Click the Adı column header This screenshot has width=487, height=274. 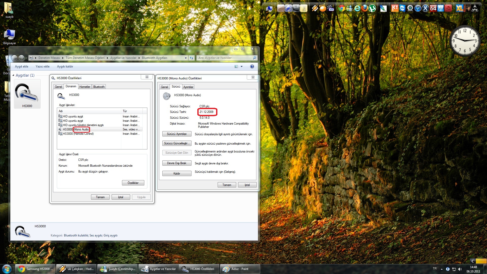click(x=89, y=111)
